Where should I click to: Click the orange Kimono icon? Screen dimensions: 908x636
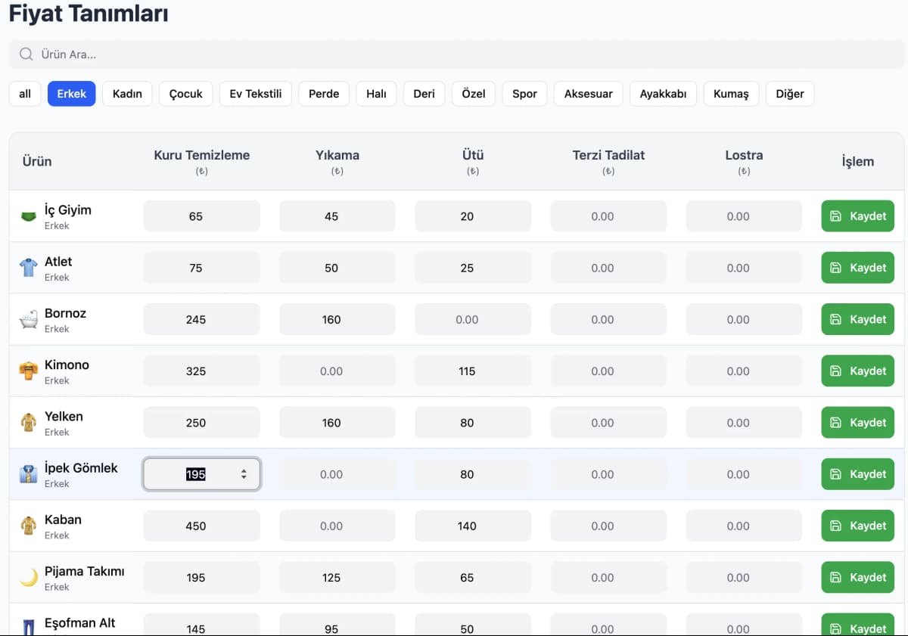click(28, 371)
